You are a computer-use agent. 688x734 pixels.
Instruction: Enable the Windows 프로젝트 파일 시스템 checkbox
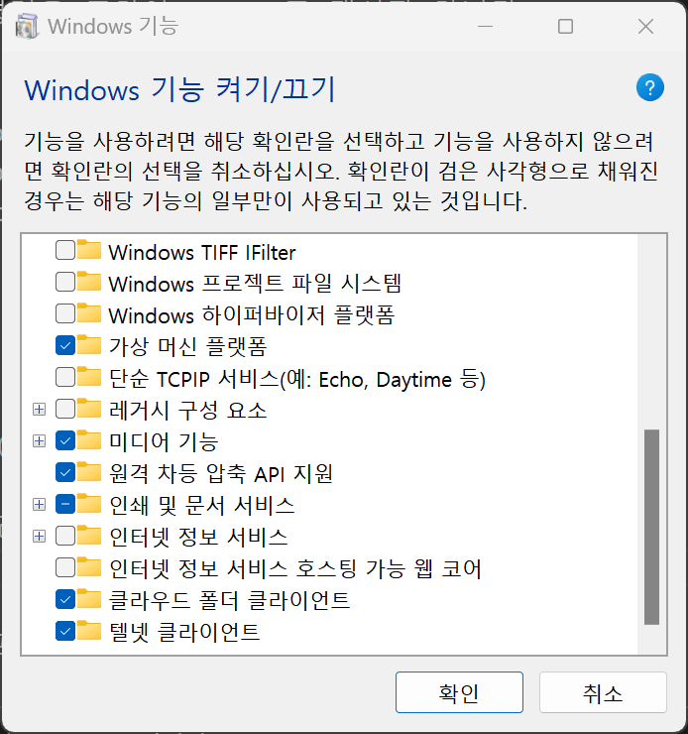point(65,283)
